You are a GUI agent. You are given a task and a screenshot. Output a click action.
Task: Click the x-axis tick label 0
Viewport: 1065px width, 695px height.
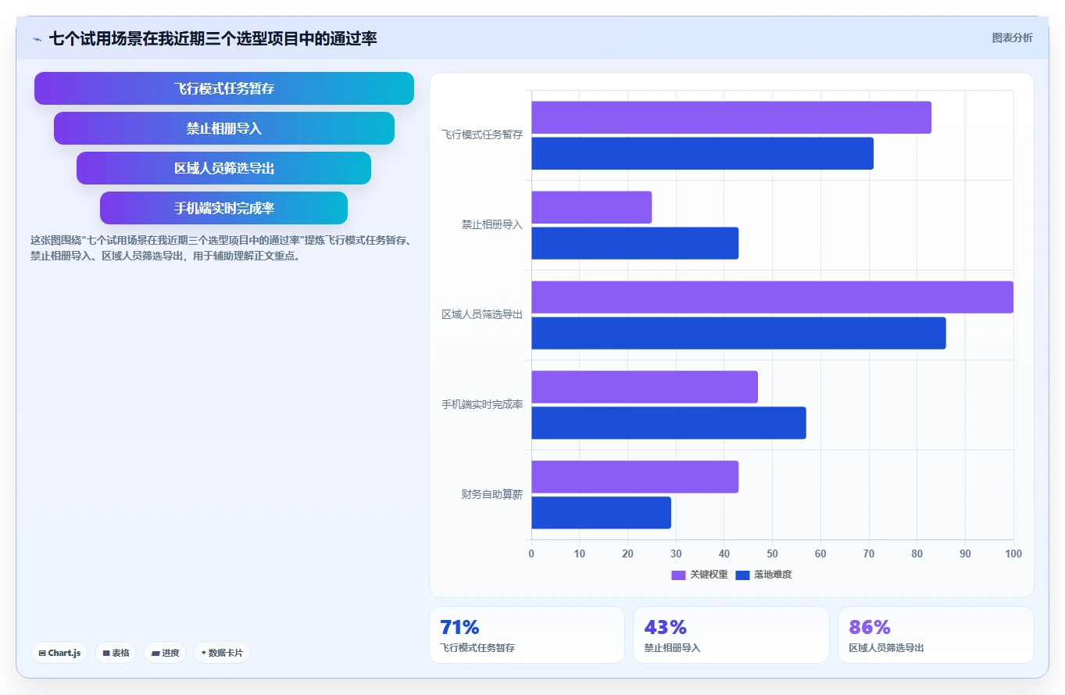coord(531,553)
